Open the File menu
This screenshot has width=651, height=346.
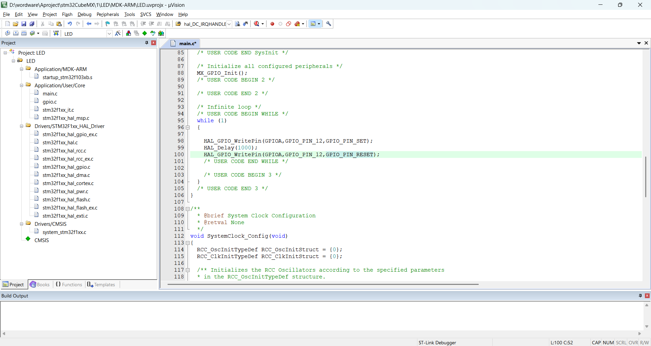6,14
